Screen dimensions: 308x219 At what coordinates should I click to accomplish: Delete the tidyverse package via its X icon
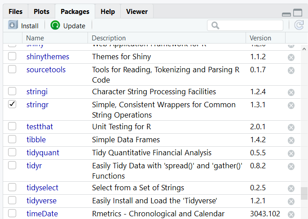(291, 201)
